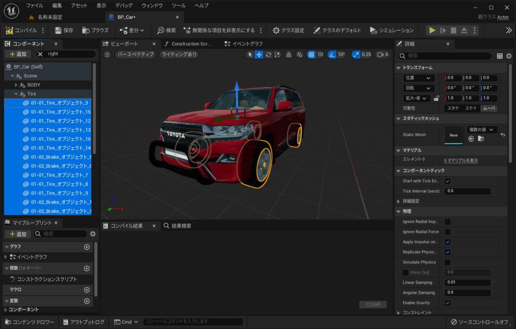
Task: Expand the toolbar overflow double-chevron
Action: click(x=509, y=30)
